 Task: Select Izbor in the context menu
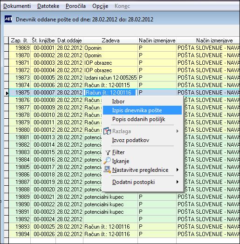coord(118,102)
